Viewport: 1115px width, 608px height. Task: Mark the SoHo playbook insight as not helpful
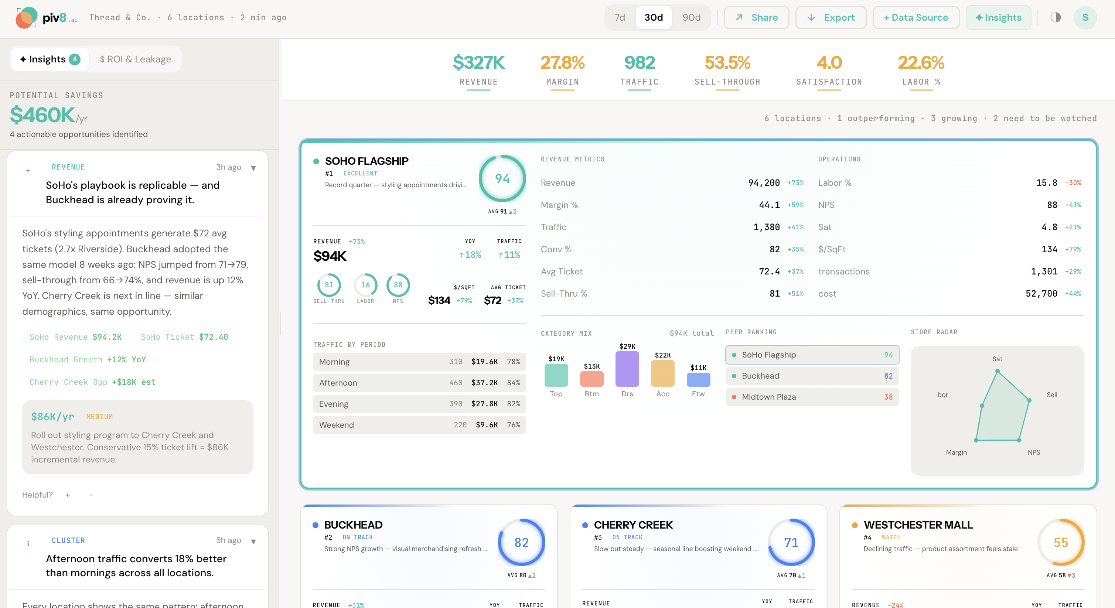point(91,495)
